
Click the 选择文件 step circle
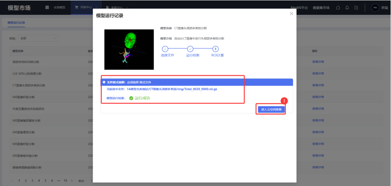coord(165,49)
